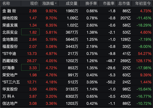The height and width of the screenshot is (108, 153).
Task: Open the 金融街 stock name
Action: tap(10, 11)
